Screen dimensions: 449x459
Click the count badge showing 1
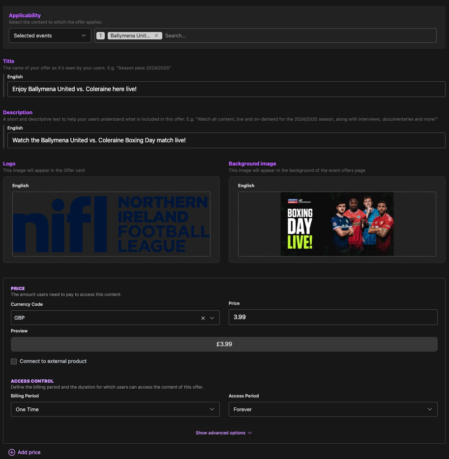[100, 35]
